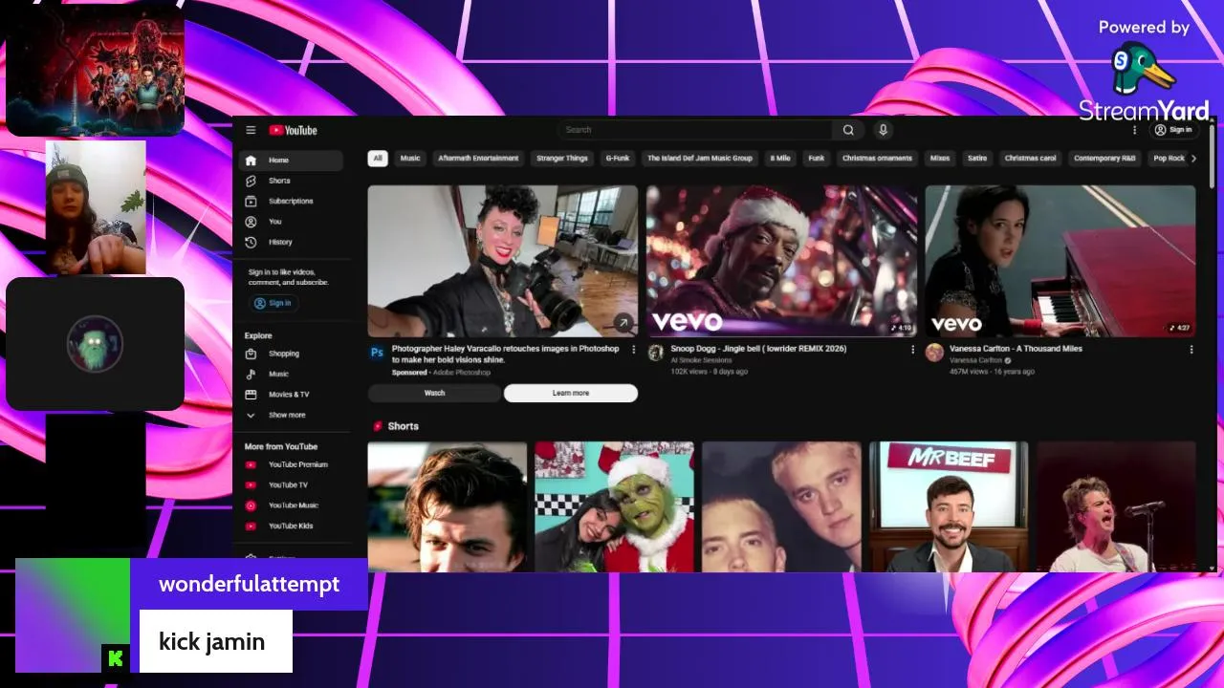This screenshot has height=688, width=1224.
Task: Click the Watch button on ad
Action: point(434,393)
